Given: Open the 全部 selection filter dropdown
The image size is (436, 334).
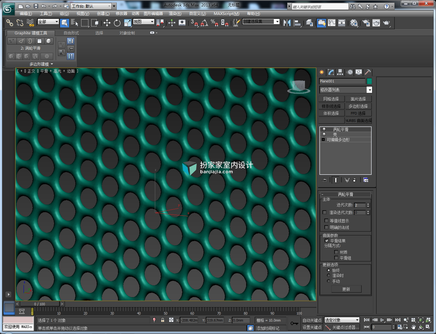Looking at the screenshot, I should point(48,22).
